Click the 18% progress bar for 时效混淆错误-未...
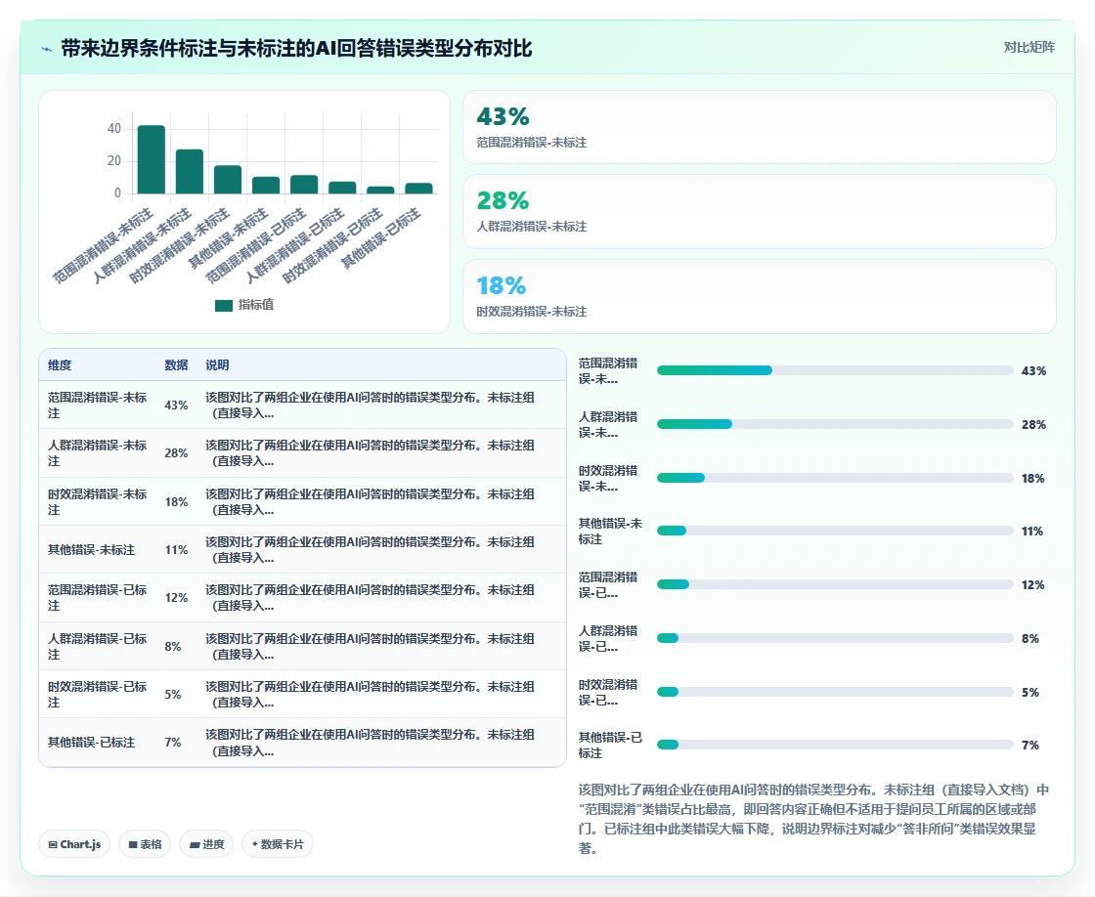 click(x=835, y=478)
